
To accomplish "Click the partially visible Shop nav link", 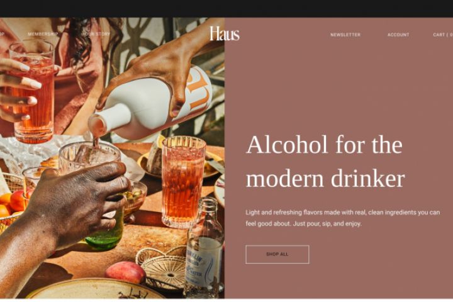I will 2,34.
